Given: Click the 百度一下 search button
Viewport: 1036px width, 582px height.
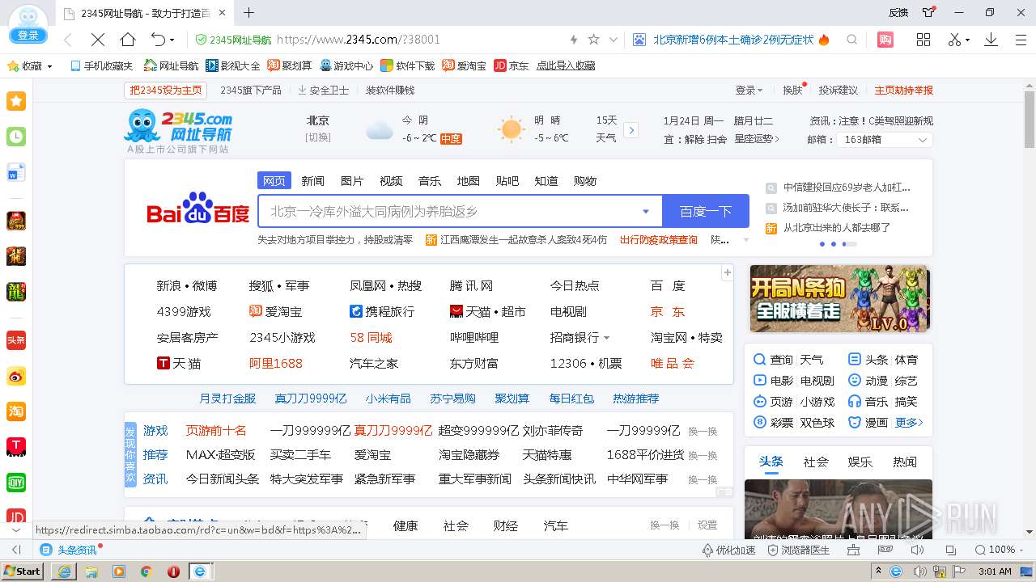Looking at the screenshot, I should pos(706,212).
